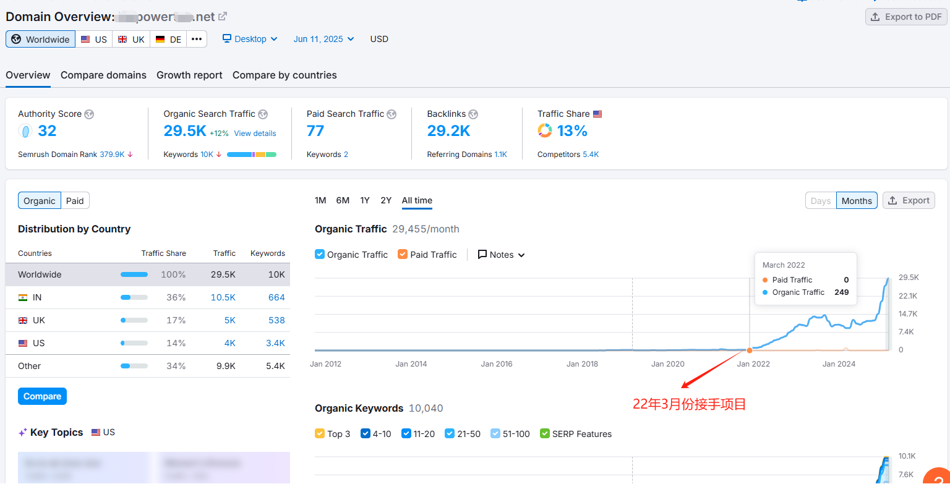950x484 pixels.
Task: Click IN traffic value 10.5K
Action: pyautogui.click(x=223, y=297)
